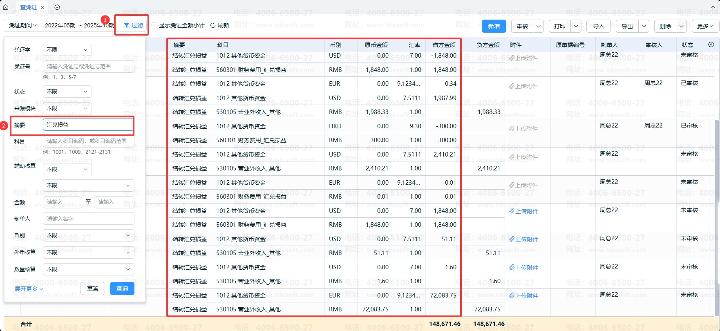The image size is (720, 331).
Task: Open the 更多 menu
Action: (705, 26)
